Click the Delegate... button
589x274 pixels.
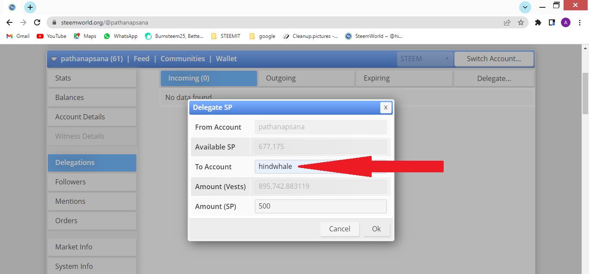494,78
